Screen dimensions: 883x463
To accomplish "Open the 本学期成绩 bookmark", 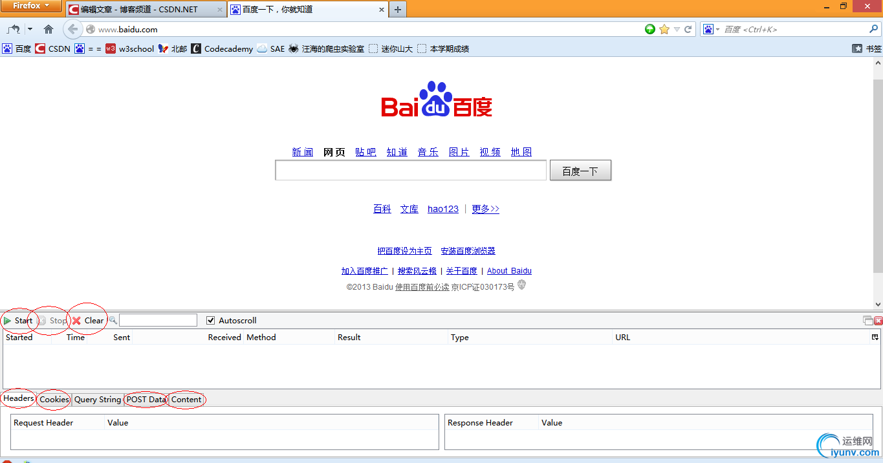I will 443,48.
